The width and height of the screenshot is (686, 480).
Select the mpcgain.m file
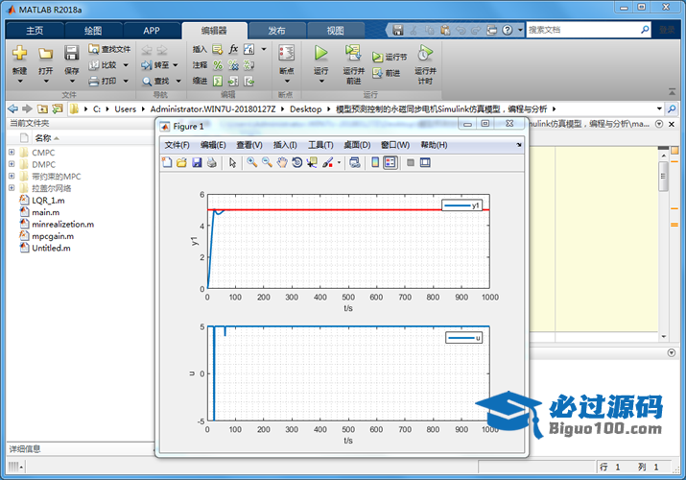coord(53,236)
